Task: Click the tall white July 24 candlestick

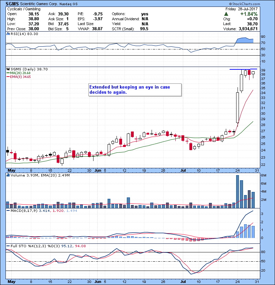Action: (x=238, y=107)
